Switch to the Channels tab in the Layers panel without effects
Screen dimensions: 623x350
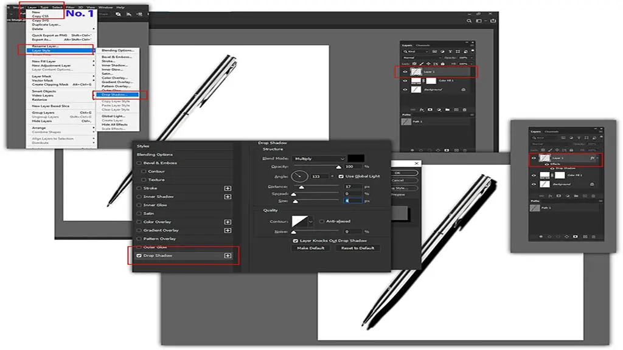423,45
